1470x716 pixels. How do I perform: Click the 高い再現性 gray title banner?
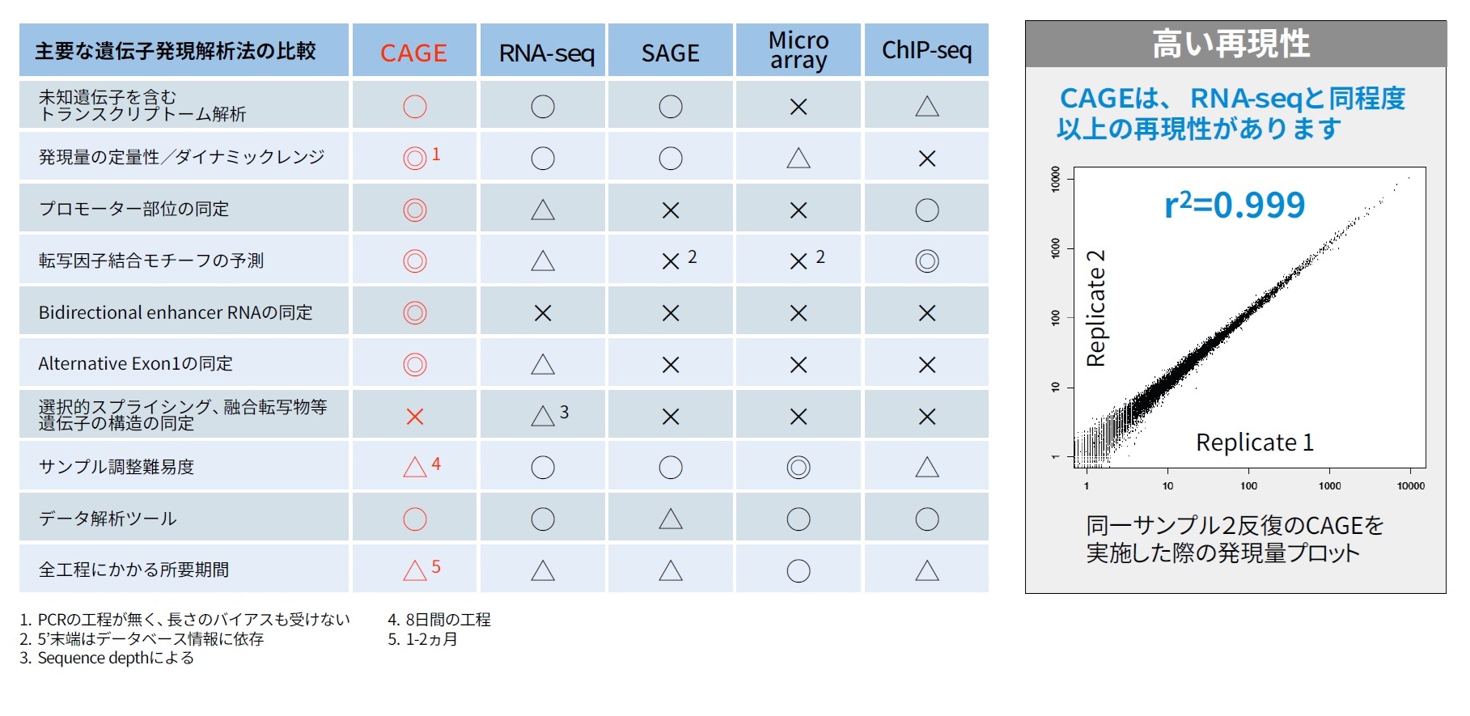coord(1235,44)
